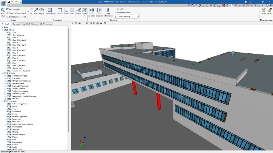Switch to the Clash detection tab
The image size is (273, 153).
[30, 24]
